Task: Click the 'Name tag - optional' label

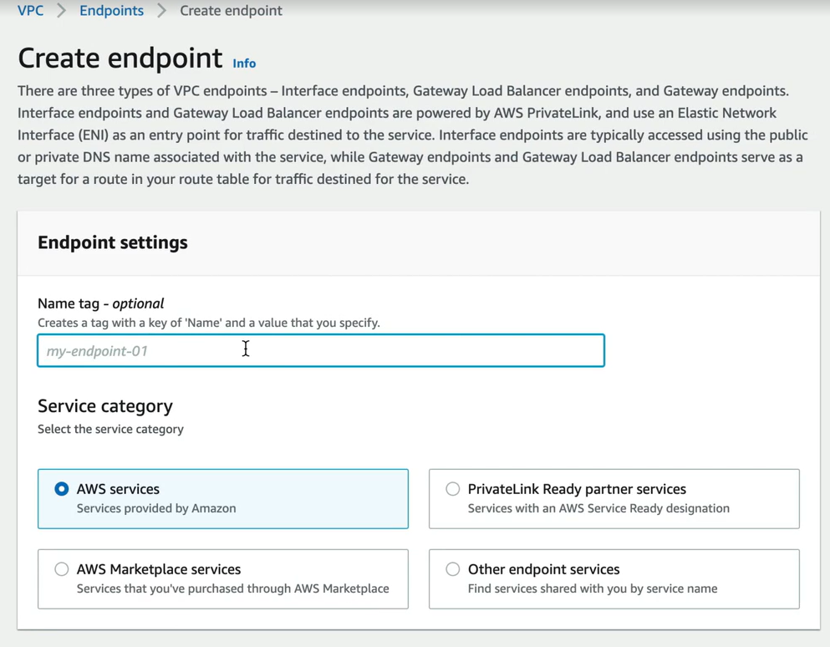Action: tap(100, 303)
